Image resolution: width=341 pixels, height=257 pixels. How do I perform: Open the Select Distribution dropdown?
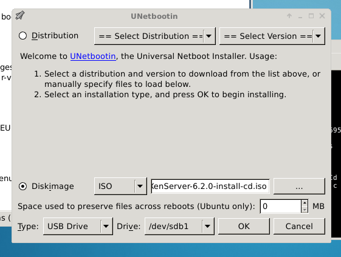click(155, 36)
